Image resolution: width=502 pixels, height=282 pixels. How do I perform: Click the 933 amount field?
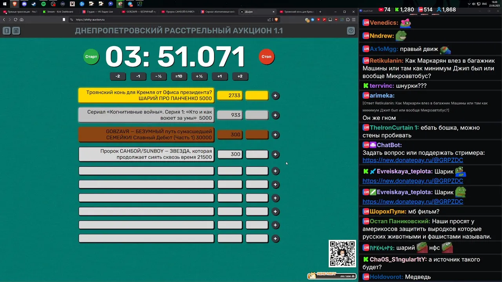coord(230,115)
